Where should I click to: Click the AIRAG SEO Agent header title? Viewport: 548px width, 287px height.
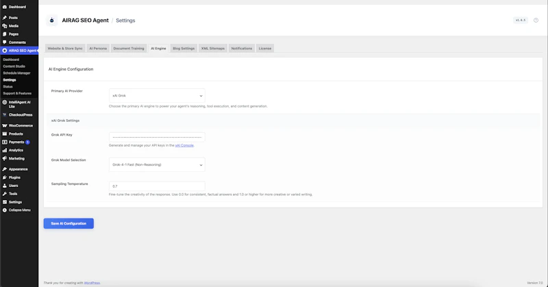point(85,21)
